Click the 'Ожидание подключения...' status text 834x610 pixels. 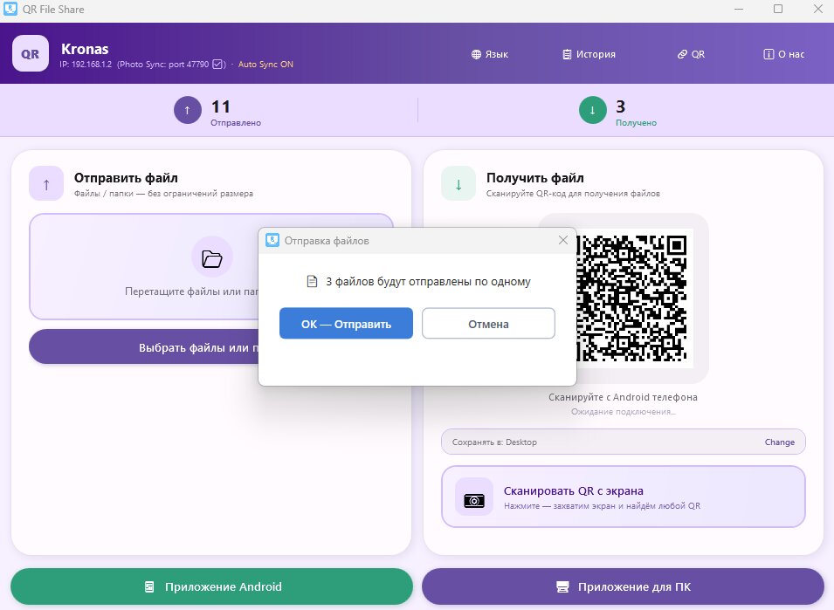[x=623, y=412]
